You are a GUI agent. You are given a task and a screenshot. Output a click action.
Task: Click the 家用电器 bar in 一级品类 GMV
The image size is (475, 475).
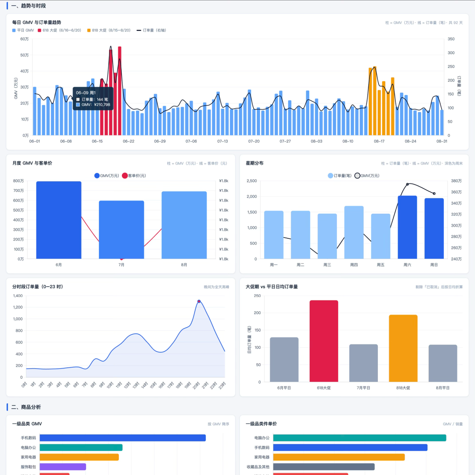click(x=79, y=457)
